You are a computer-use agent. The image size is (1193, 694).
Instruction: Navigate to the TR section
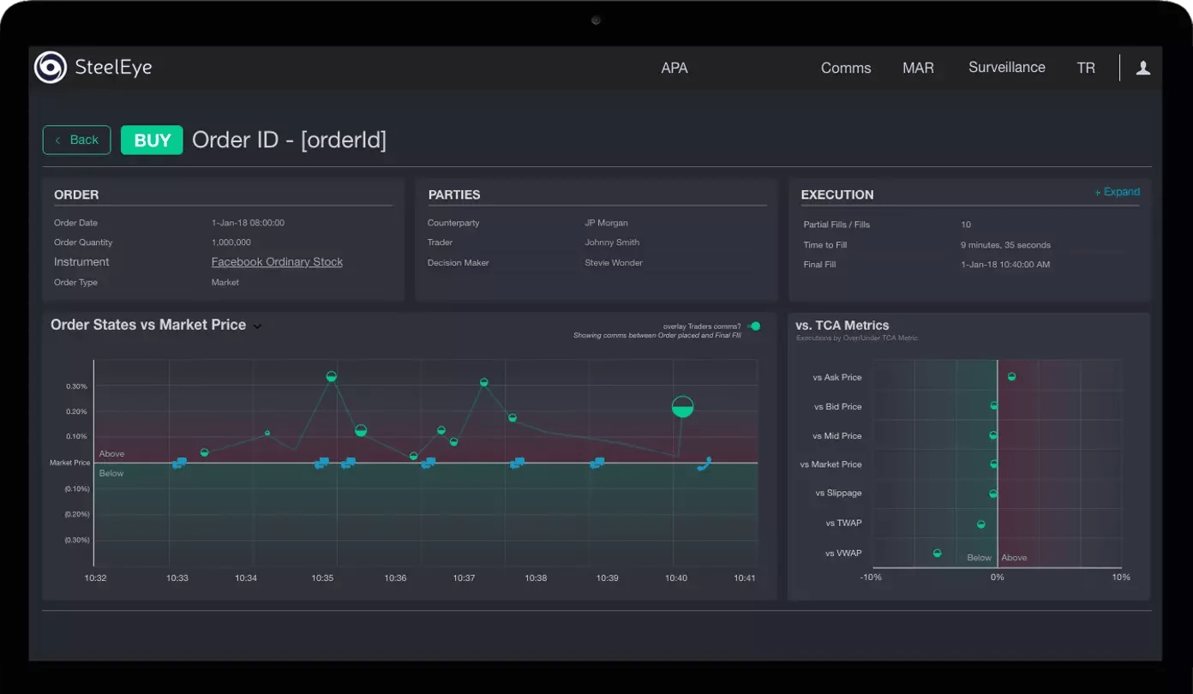pyautogui.click(x=1086, y=69)
